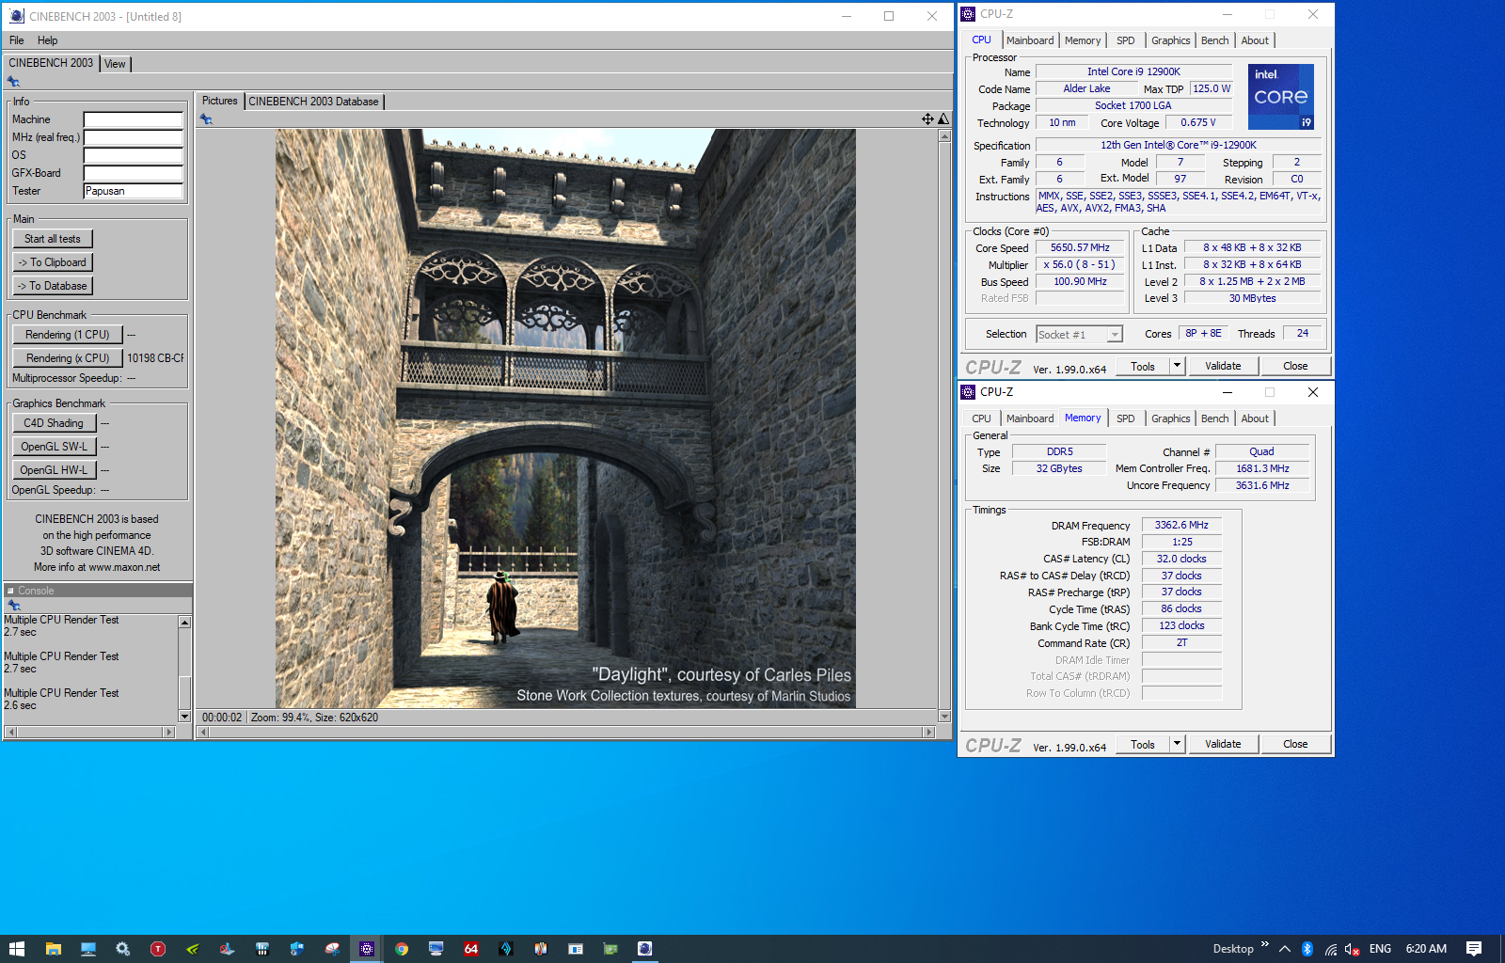Run the Rendering (1 CPU) benchmark

68,335
